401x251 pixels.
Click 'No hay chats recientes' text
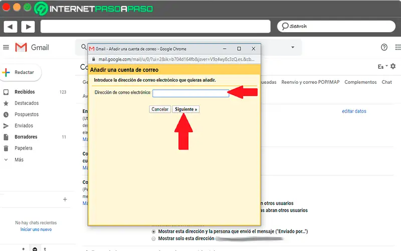tap(36, 223)
